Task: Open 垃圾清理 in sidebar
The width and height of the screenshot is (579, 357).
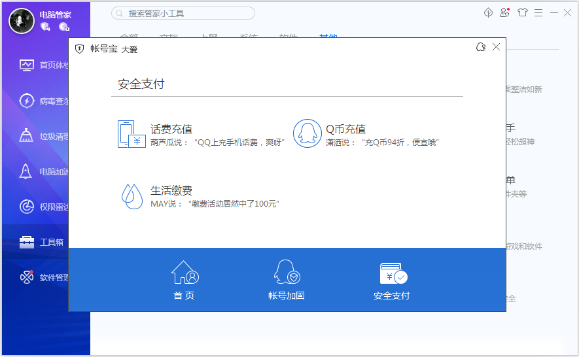Action: tap(44, 136)
